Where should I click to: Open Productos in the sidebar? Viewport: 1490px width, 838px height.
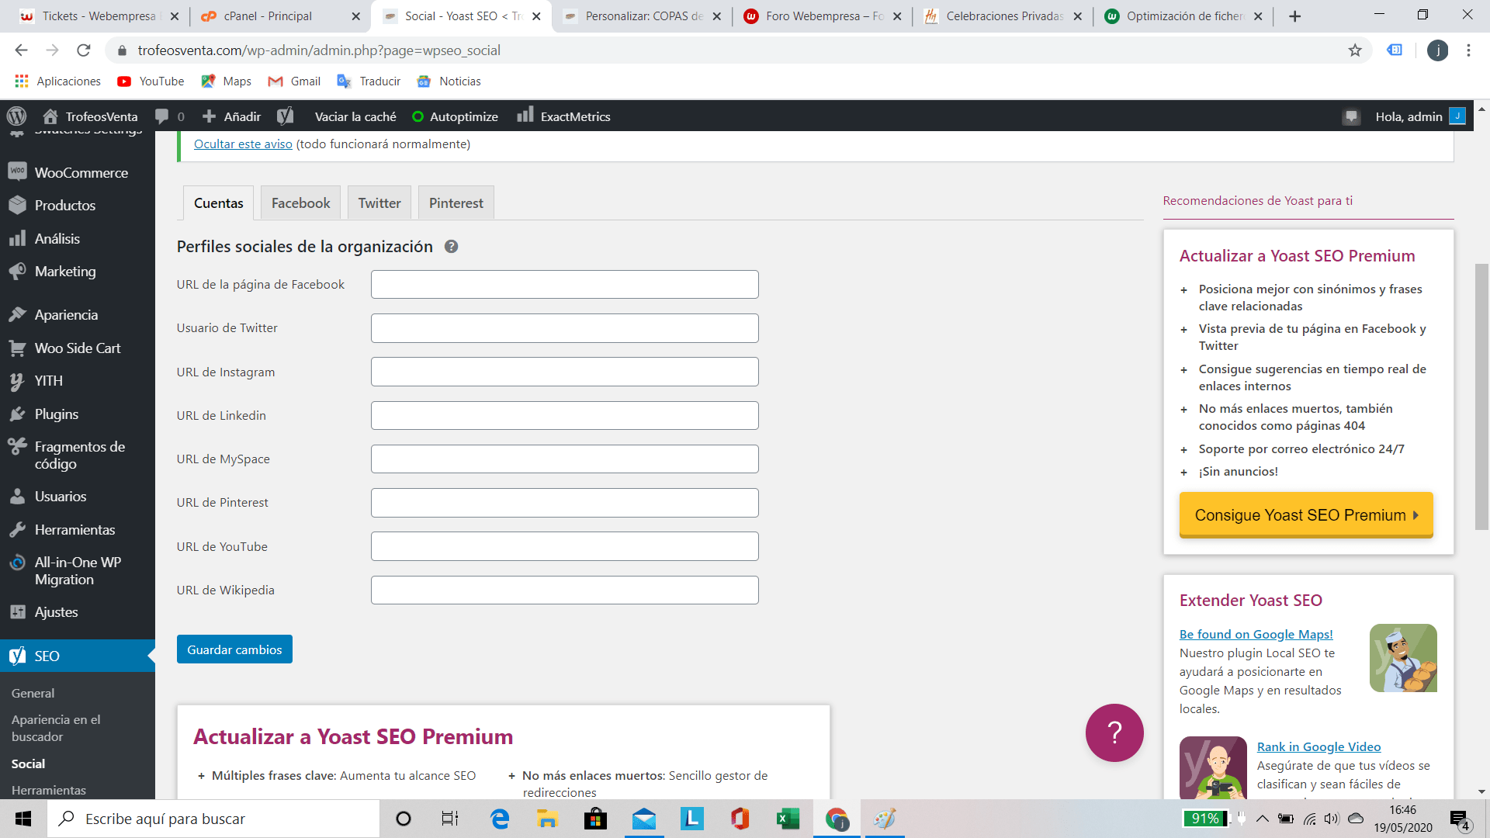78,206
